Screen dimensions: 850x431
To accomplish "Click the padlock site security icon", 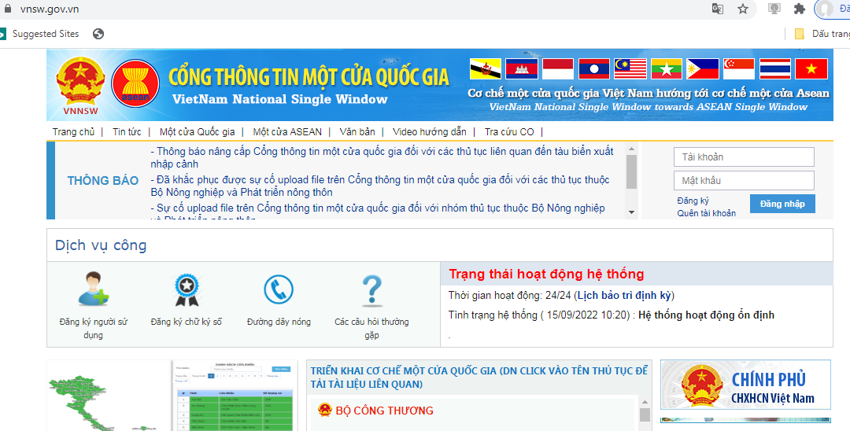I will coord(7,9).
